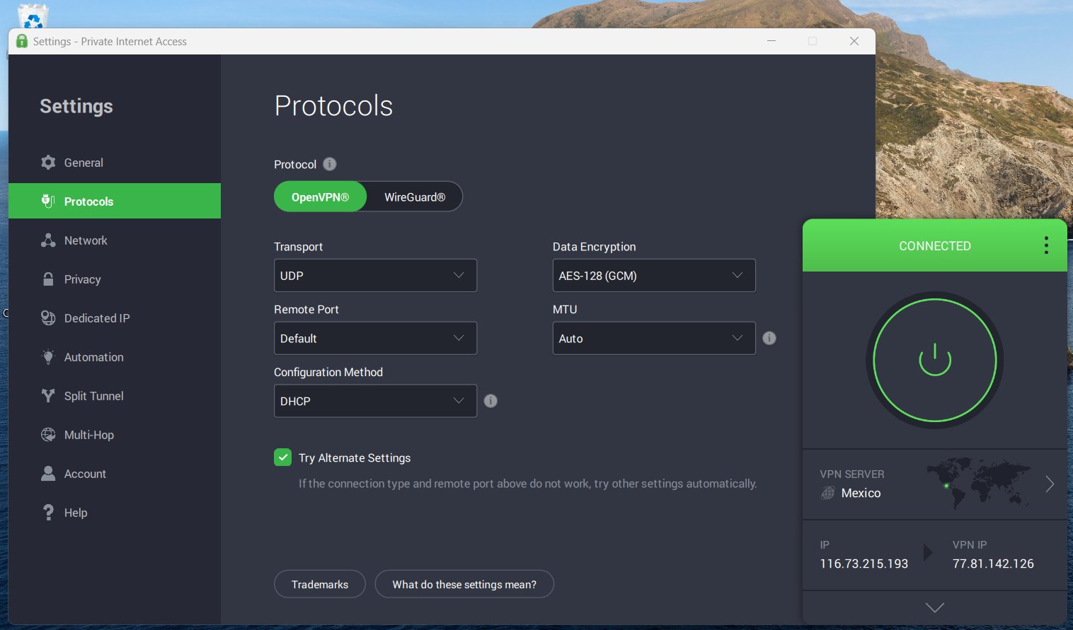Screen dimensions: 1073x630
Task: Click the Configuration Method info icon
Action: point(490,401)
